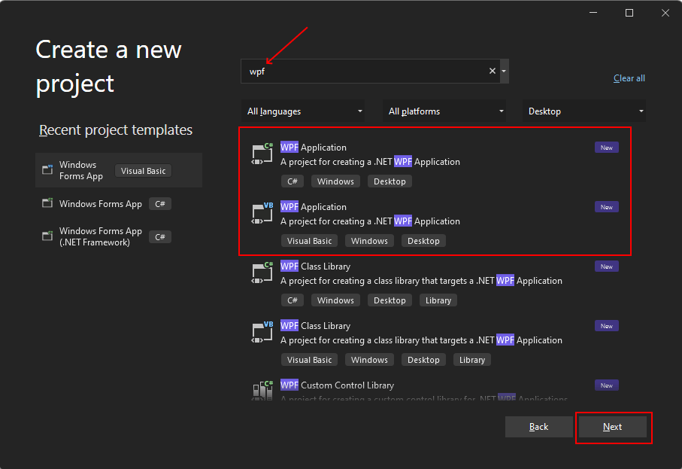This screenshot has height=469, width=682.
Task: Click the Visual Basic WPF Class Library icon
Action: pyautogui.click(x=261, y=332)
